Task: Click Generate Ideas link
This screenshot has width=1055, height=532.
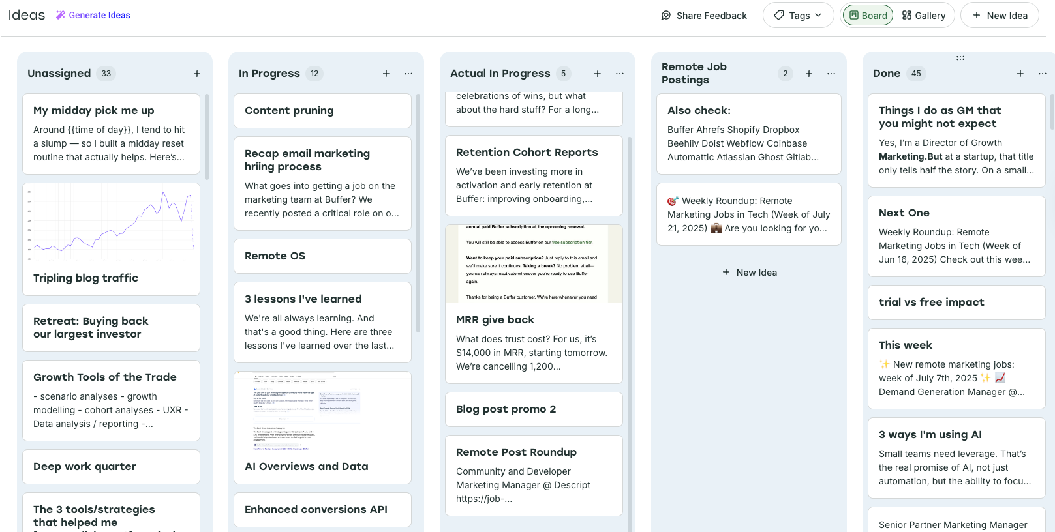Action: pyautogui.click(x=93, y=15)
